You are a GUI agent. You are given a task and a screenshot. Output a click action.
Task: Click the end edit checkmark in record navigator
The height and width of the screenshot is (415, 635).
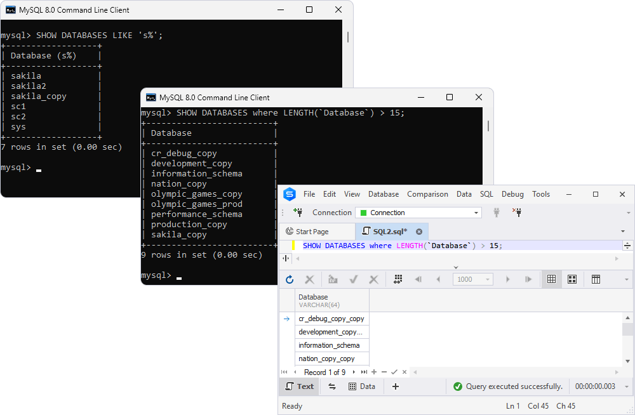pyautogui.click(x=394, y=372)
